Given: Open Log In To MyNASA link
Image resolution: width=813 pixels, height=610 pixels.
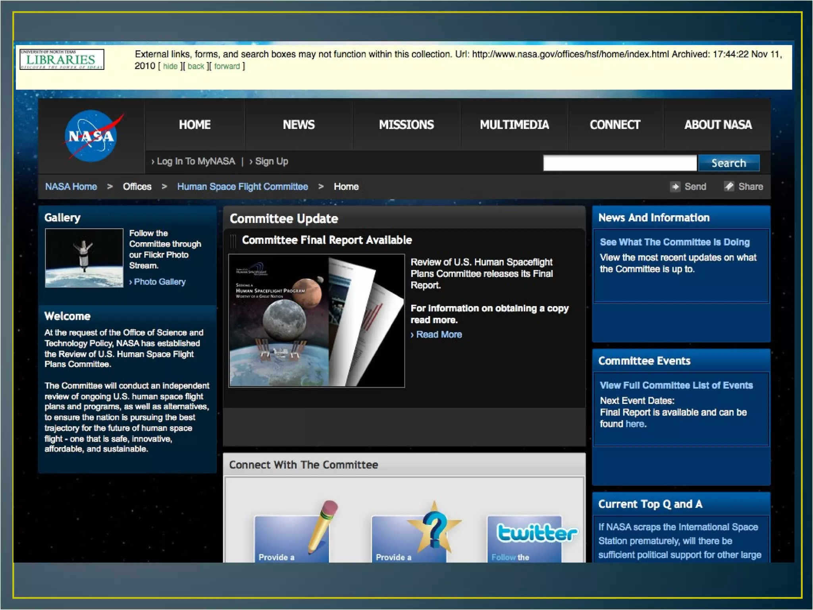Looking at the screenshot, I should click(x=195, y=161).
